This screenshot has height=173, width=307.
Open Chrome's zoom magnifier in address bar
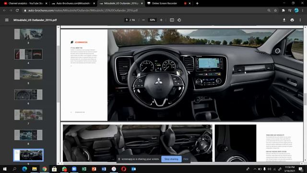click(x=269, y=11)
